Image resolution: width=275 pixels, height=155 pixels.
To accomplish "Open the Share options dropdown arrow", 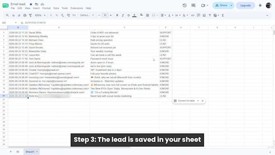I will 231,5.
